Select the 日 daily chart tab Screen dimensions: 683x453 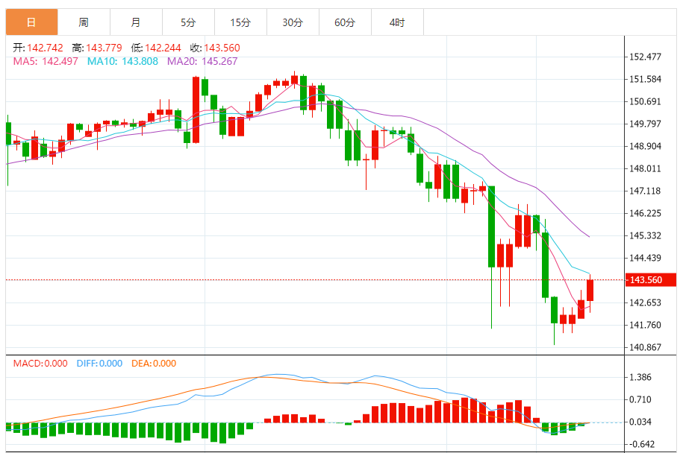[x=31, y=22]
